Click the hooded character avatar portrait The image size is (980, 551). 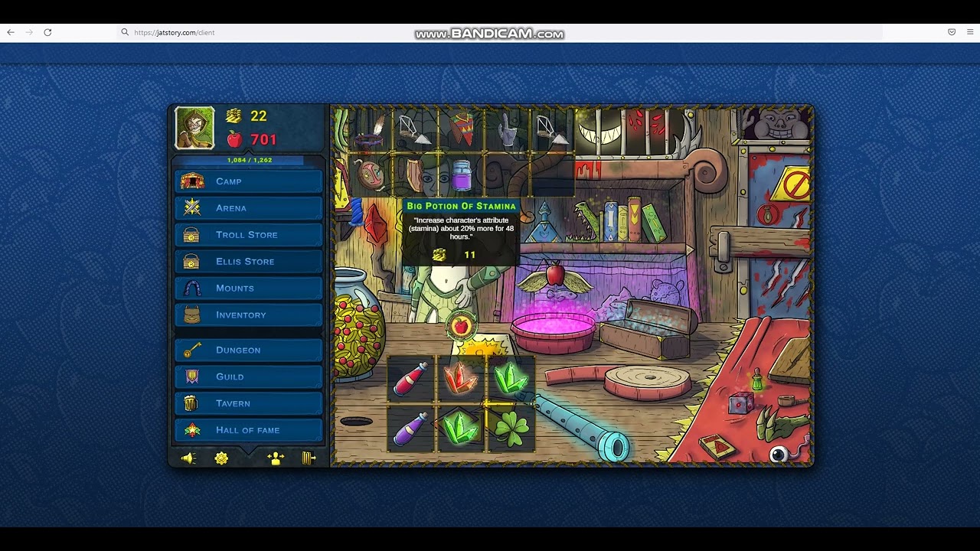click(x=195, y=128)
